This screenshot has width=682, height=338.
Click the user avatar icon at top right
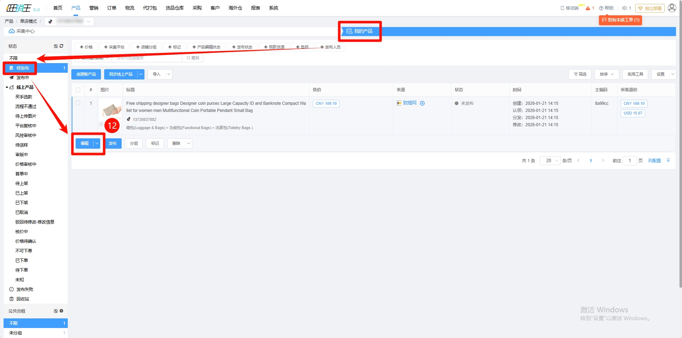[x=672, y=8]
